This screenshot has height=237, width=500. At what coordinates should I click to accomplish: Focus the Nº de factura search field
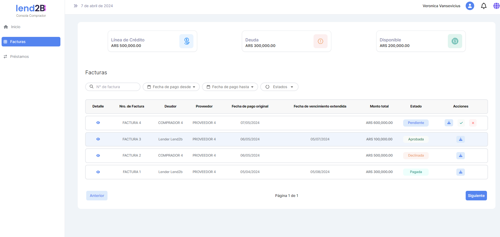click(x=116, y=87)
